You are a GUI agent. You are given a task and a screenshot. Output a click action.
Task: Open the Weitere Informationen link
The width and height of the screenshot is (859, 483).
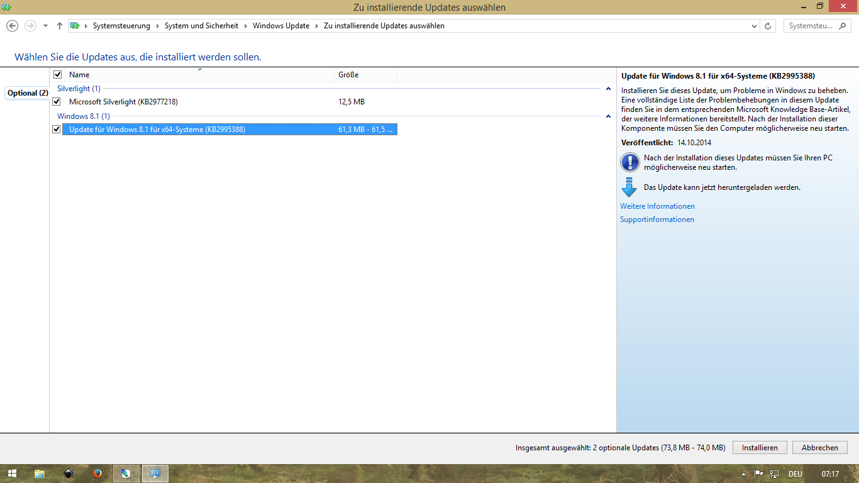click(657, 206)
